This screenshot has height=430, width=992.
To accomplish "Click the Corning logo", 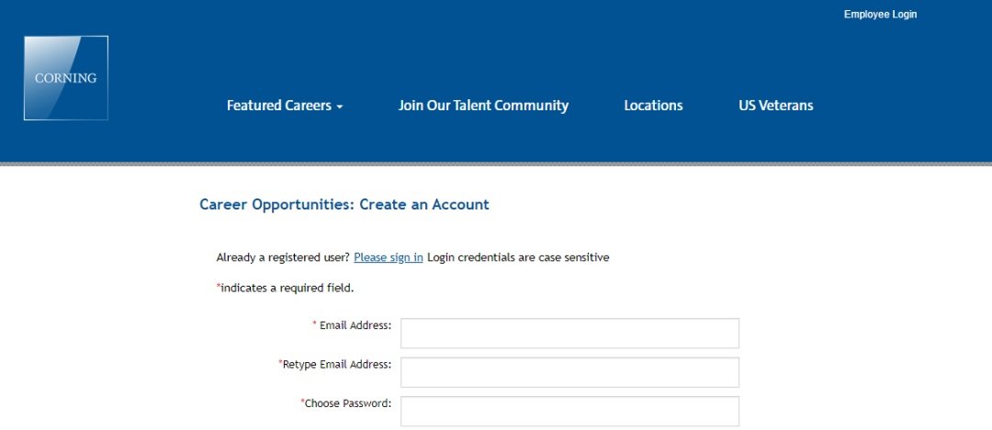I will [x=66, y=78].
